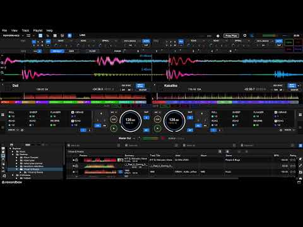Hit the CUE button on deck 1
This screenshot has height=227, width=303.
(114, 119)
